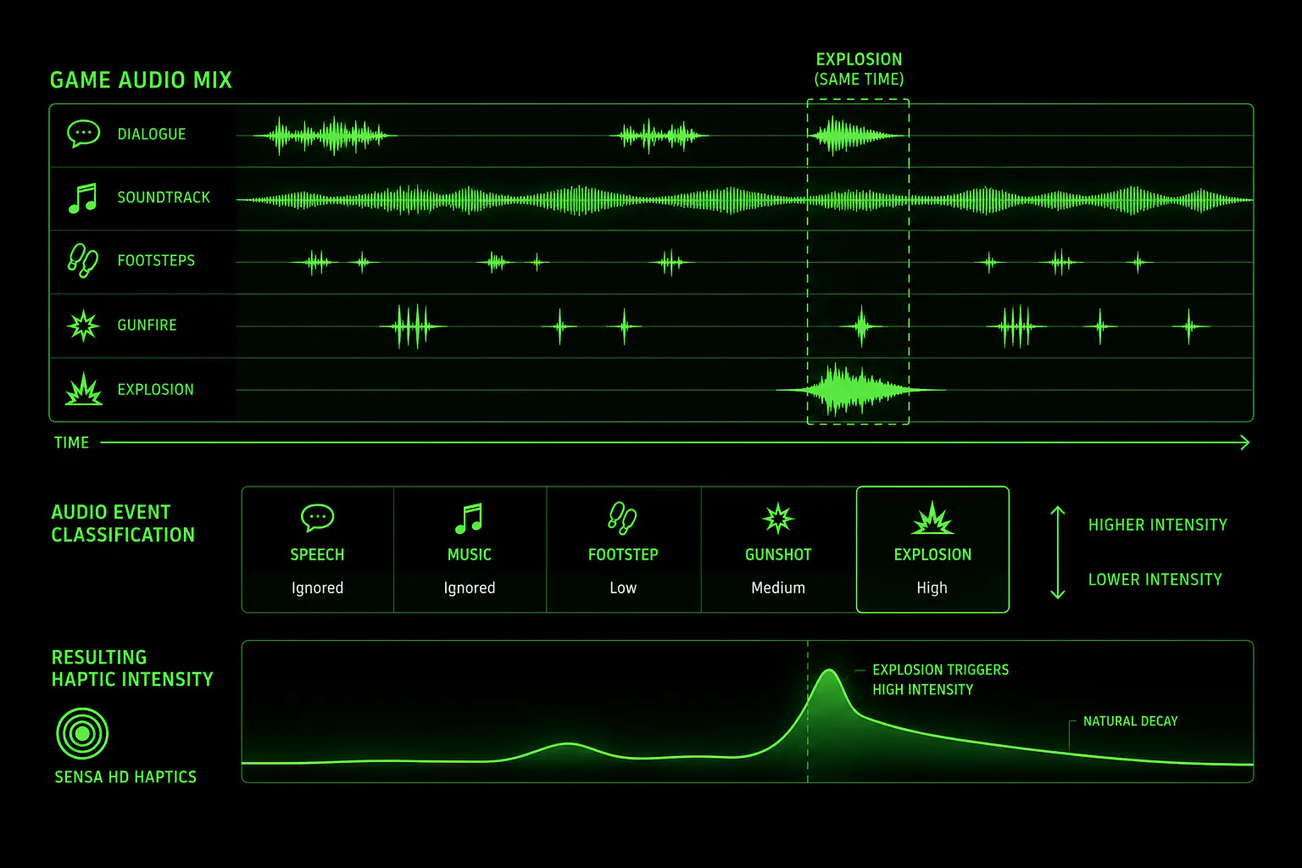Click the Explosion classification icon
1302x868 pixels.
[x=932, y=518]
